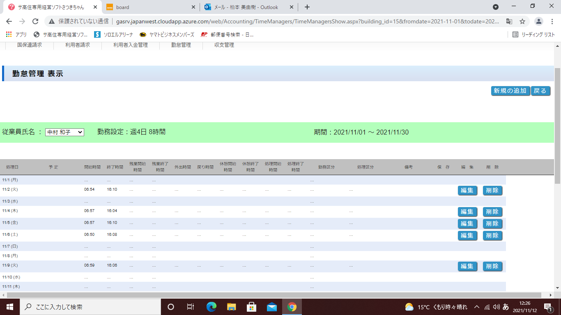Open the Chrome profile avatar icon
This screenshot has height=315, width=561.
pyautogui.click(x=539, y=21)
